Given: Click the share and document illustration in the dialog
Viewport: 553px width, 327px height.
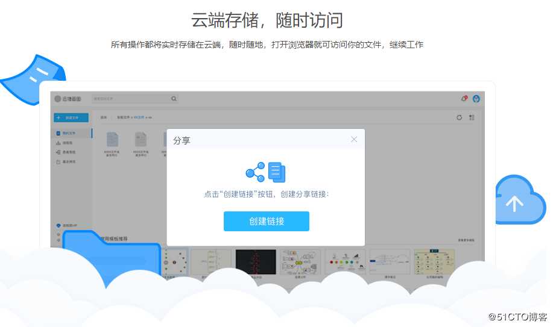Looking at the screenshot, I should point(265,172).
